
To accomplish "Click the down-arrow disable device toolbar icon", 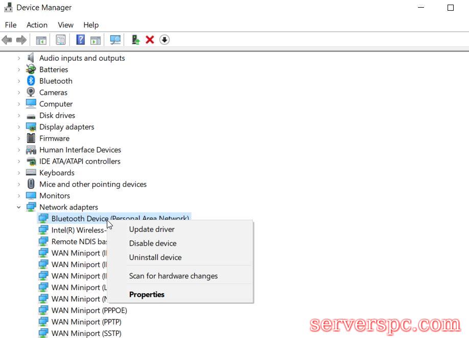I will 164,40.
